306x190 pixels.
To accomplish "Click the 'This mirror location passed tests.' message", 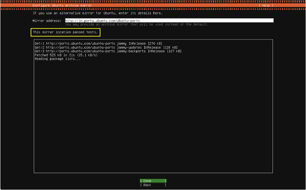I will 65,32.
